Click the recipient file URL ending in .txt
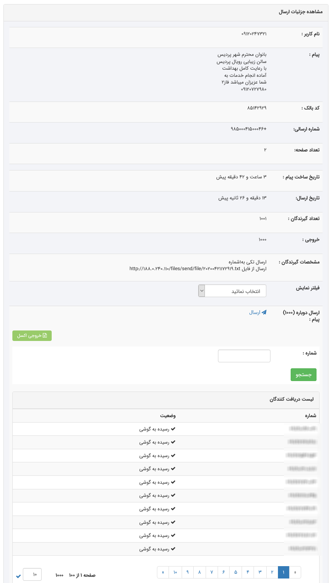Image resolution: width=333 pixels, height=583 pixels. 184,268
